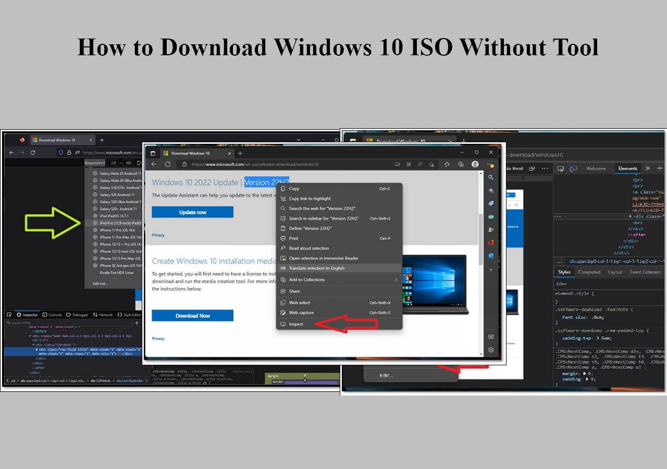
Task: Open the Privacy link below Update now
Action: click(x=158, y=235)
